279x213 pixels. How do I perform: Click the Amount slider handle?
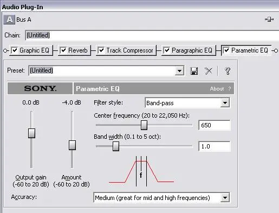[x=72, y=145]
